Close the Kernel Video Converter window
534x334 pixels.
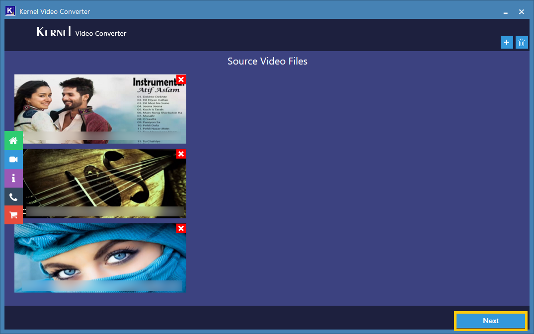pos(522,12)
